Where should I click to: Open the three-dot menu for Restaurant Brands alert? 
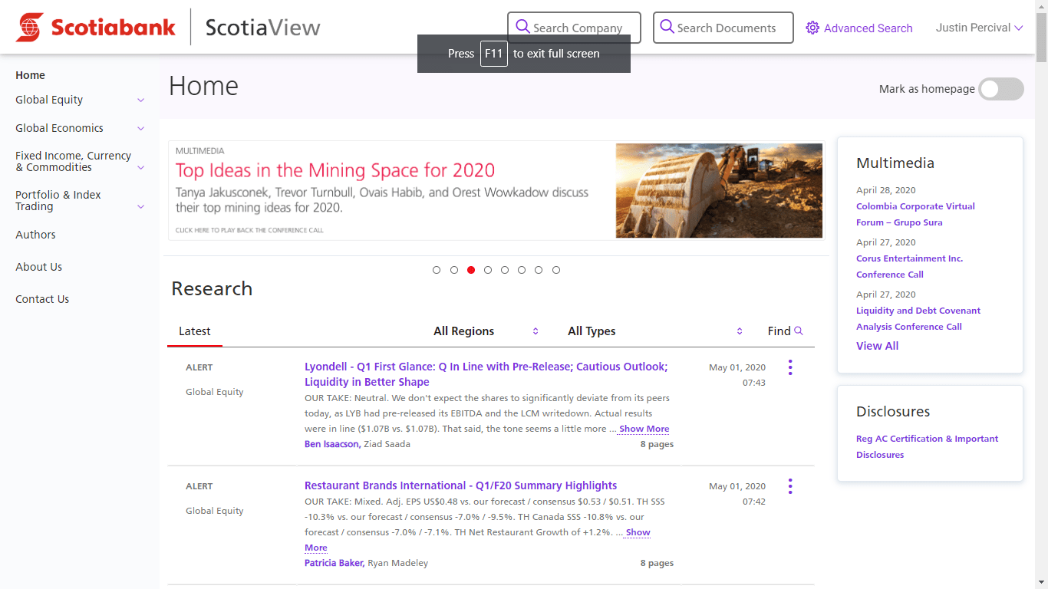click(789, 486)
